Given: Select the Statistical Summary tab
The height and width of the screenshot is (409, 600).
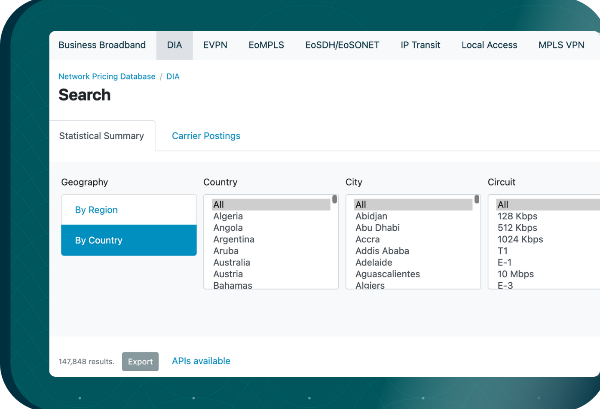Looking at the screenshot, I should [101, 136].
